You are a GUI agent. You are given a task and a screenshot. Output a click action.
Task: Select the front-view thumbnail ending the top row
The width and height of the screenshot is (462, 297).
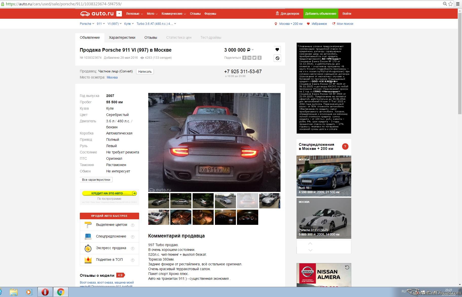click(x=270, y=201)
